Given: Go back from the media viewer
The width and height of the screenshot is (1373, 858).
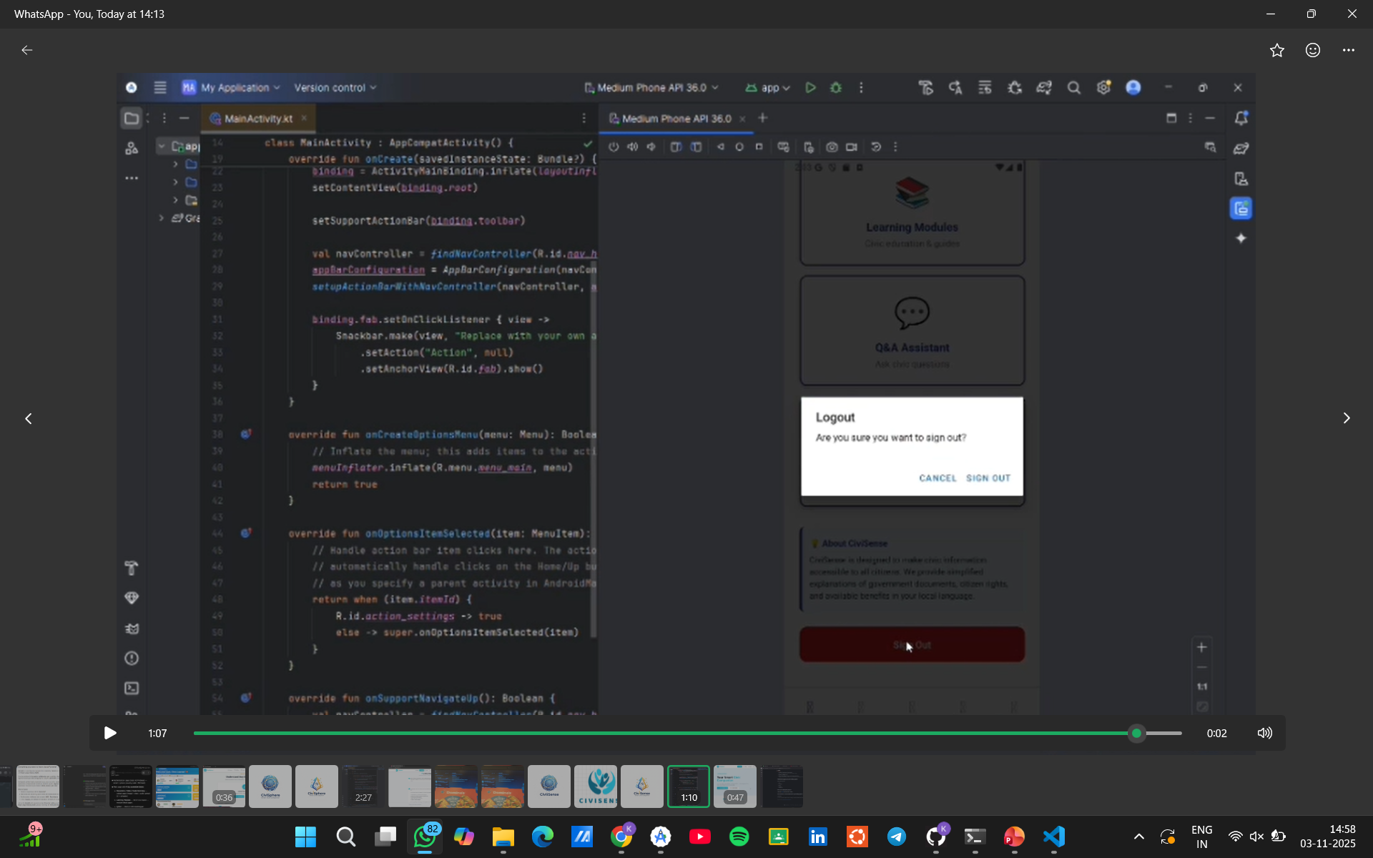Looking at the screenshot, I should tap(27, 50).
